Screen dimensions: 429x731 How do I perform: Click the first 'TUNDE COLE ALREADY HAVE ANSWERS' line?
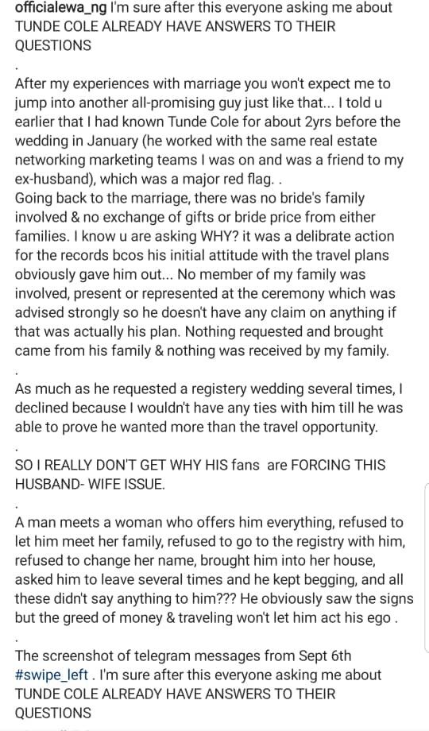[175, 26]
